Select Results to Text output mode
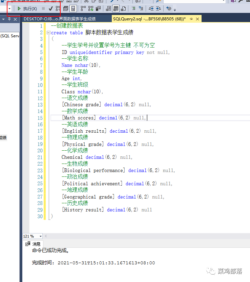The image size is (250, 282). [108, 8]
